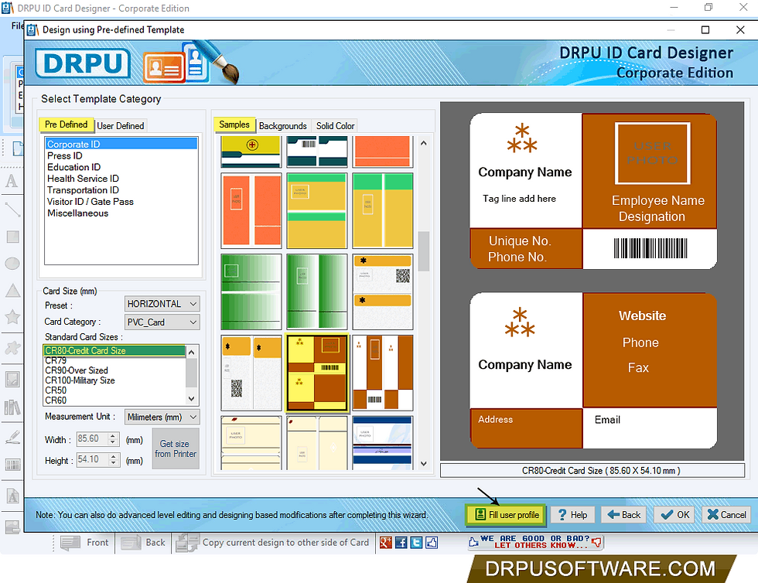The image size is (758, 583).
Task: Select the Ellipse shape tool
Action: tap(12, 263)
